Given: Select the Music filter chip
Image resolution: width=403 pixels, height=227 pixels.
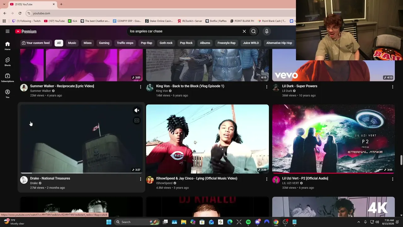Looking at the screenshot, I should click(72, 43).
